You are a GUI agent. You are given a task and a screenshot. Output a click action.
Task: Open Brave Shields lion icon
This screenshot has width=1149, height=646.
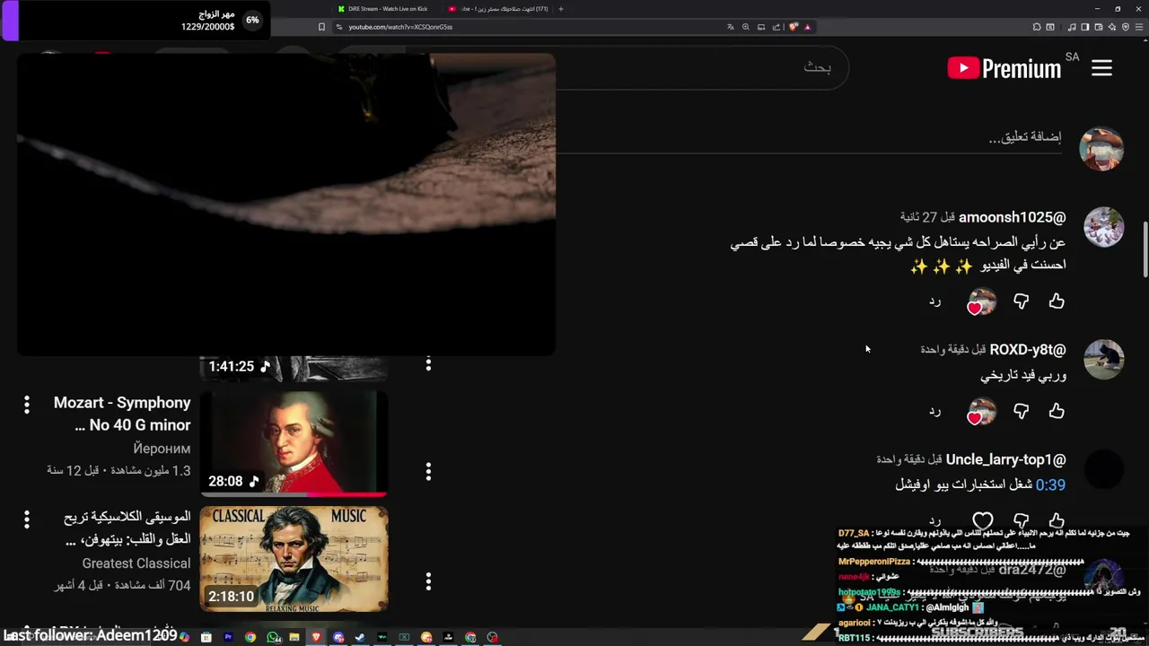pyautogui.click(x=794, y=27)
